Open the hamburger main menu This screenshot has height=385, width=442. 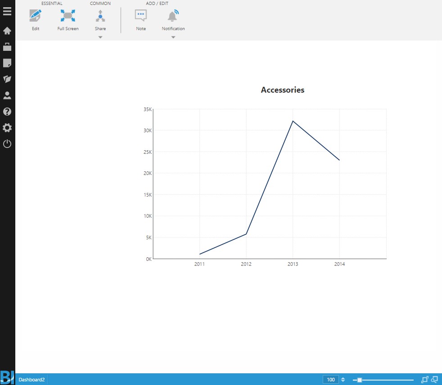7,11
